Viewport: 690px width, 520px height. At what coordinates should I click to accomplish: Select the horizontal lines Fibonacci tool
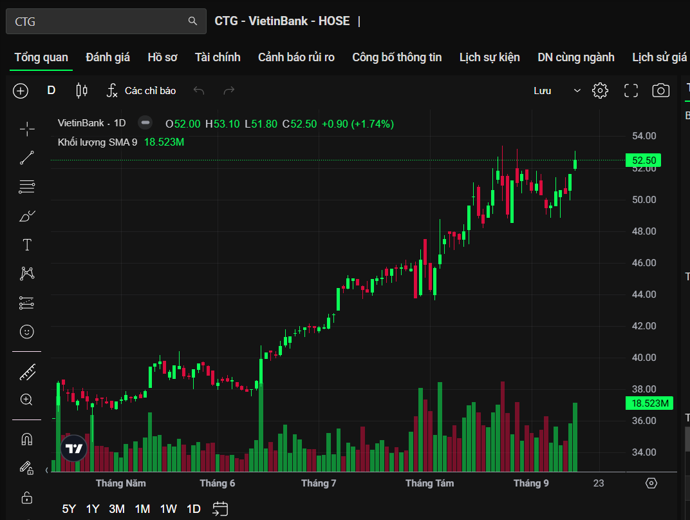pyautogui.click(x=27, y=186)
